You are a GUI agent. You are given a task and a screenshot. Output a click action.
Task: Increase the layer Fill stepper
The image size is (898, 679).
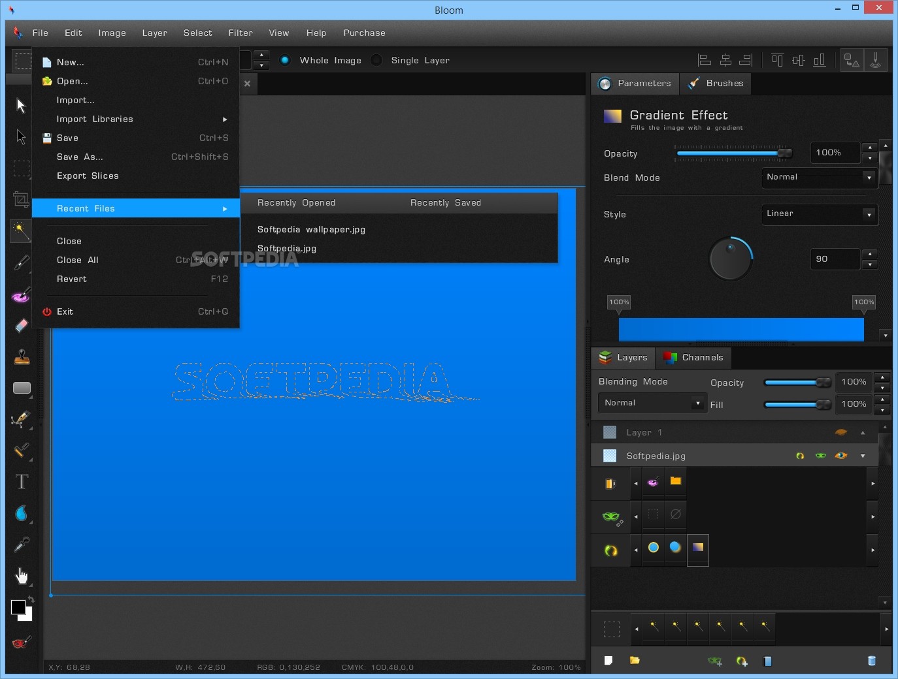point(882,398)
